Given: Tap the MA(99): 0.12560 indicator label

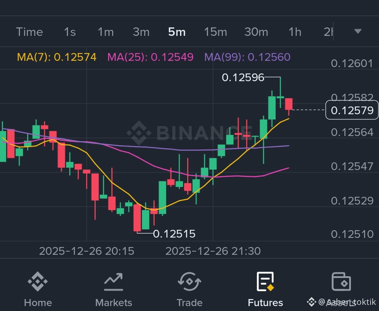Looking at the screenshot, I should coord(247,57).
